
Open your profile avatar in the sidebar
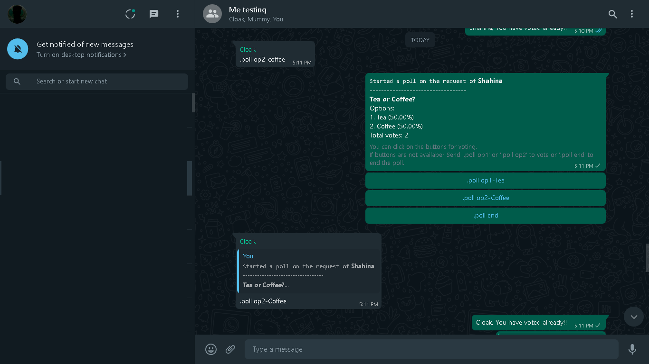[x=17, y=14]
